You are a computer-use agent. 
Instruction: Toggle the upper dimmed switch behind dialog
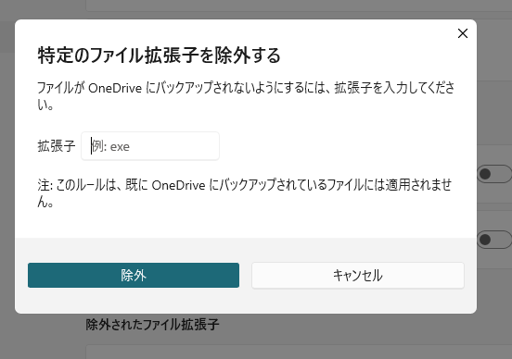494,174
